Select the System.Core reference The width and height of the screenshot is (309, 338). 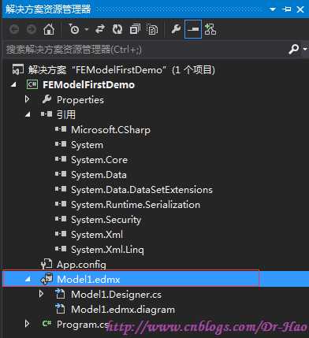pyautogui.click(x=99, y=160)
